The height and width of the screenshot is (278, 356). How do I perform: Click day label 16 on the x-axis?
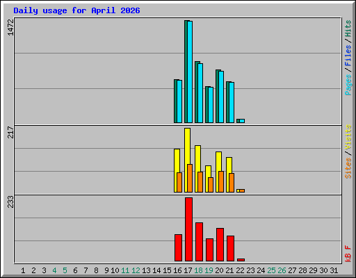click(177, 270)
